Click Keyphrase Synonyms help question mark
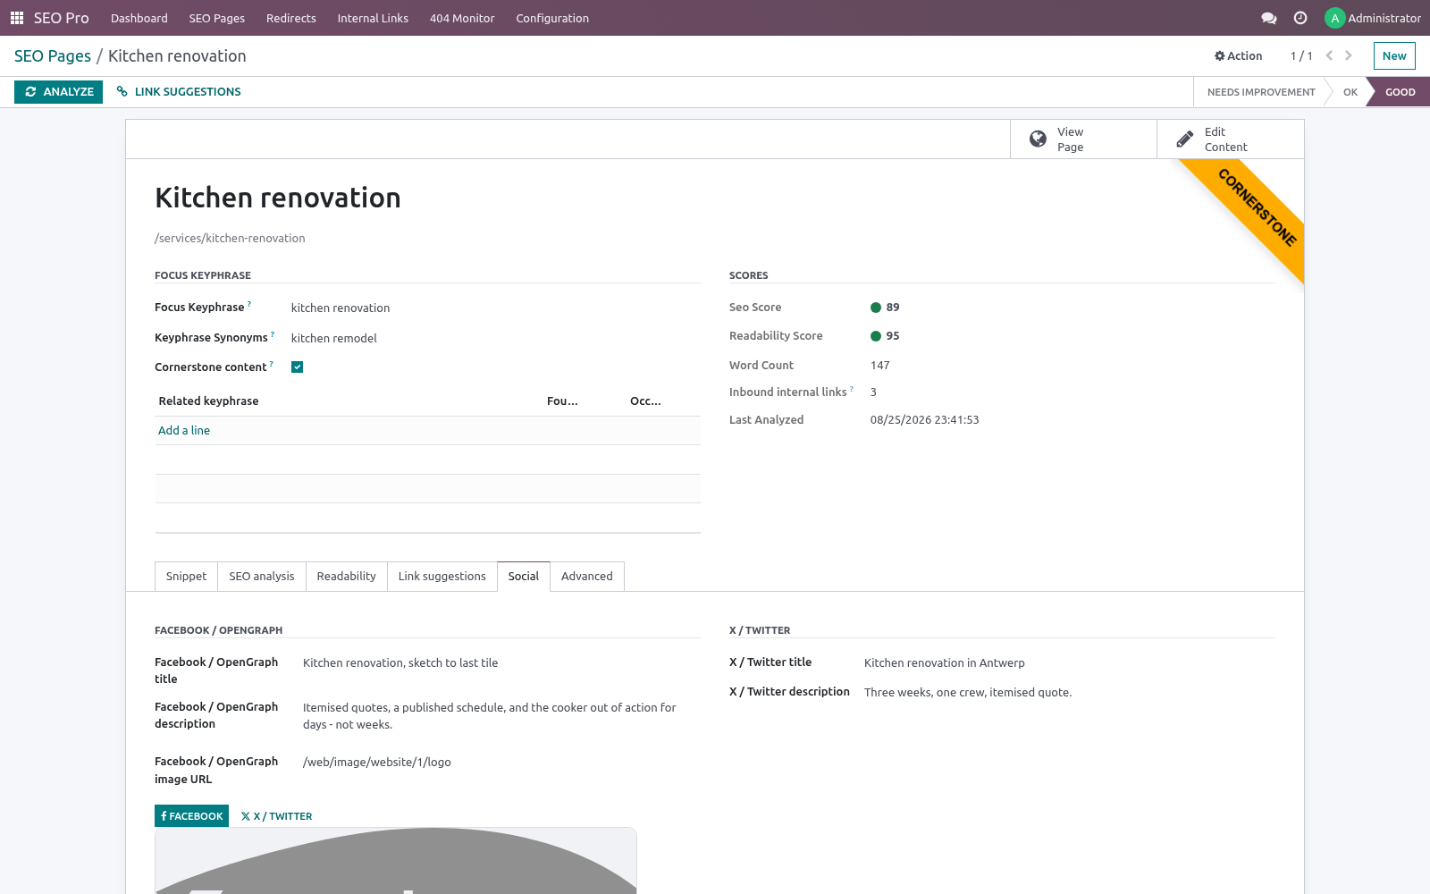The width and height of the screenshot is (1430, 894). [273, 334]
